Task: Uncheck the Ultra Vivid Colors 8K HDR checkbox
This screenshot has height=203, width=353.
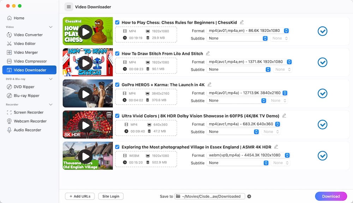Action: pyautogui.click(x=117, y=116)
